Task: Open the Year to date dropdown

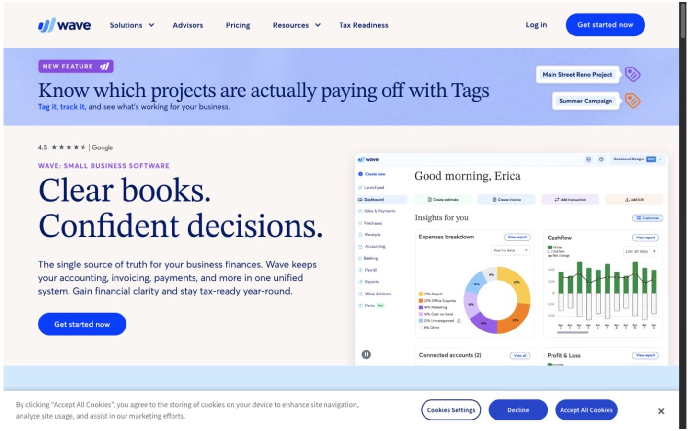Action: pos(511,250)
